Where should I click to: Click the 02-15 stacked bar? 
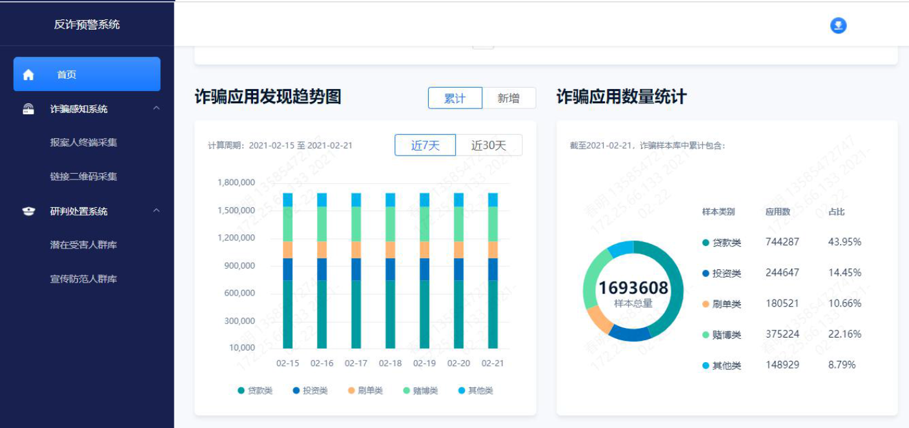288,270
